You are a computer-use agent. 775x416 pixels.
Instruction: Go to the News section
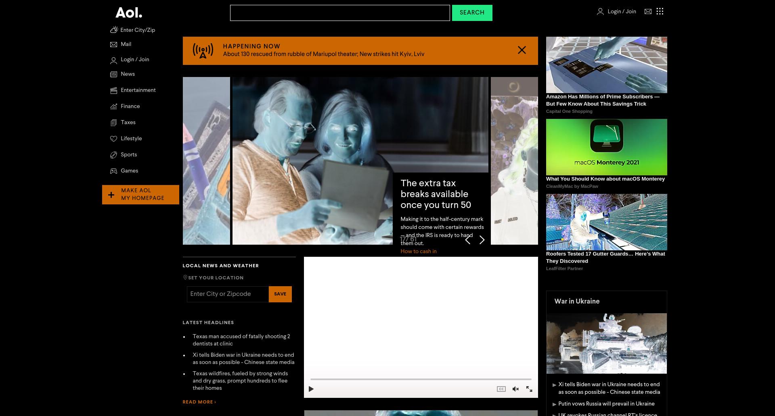coord(122,74)
